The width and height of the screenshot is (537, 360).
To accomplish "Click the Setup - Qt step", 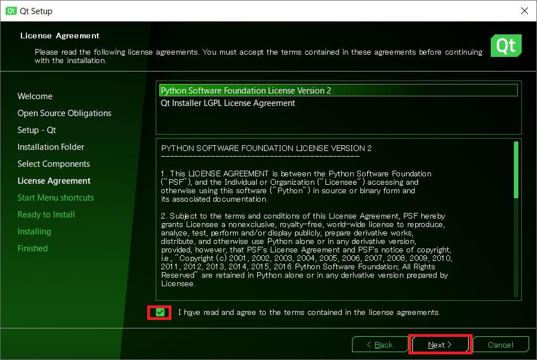I will pos(37,130).
